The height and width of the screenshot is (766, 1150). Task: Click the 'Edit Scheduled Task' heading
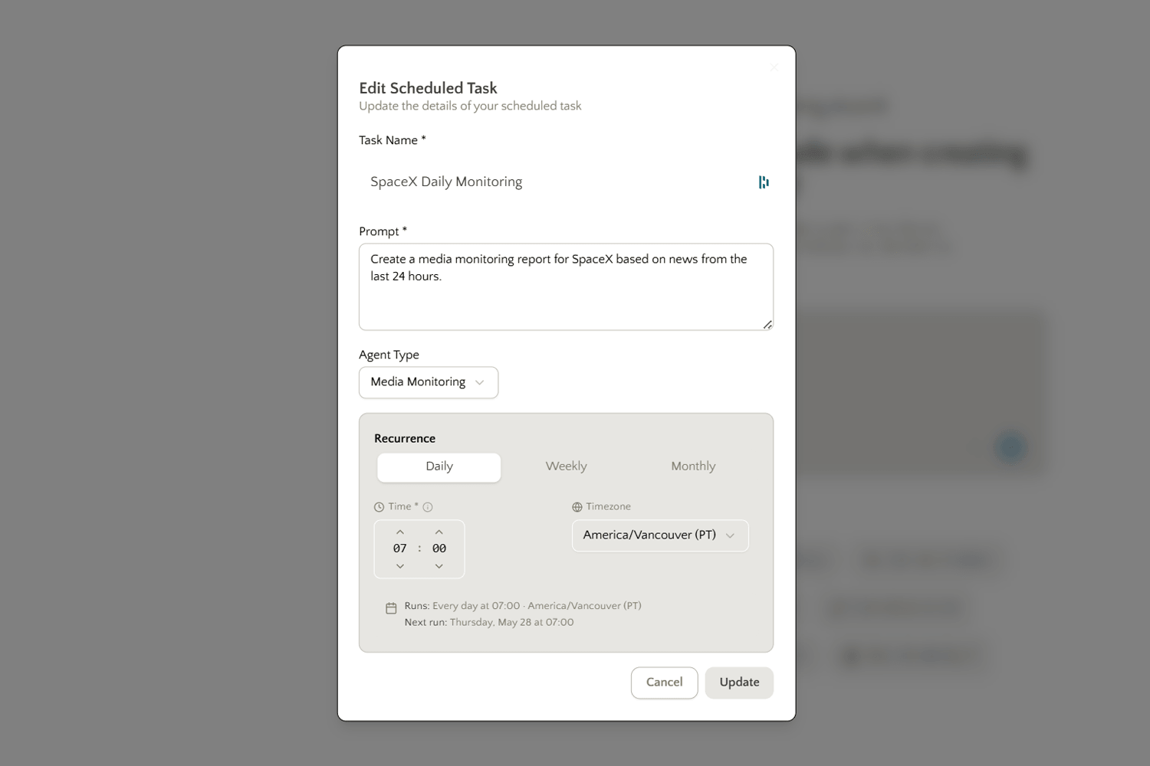428,88
